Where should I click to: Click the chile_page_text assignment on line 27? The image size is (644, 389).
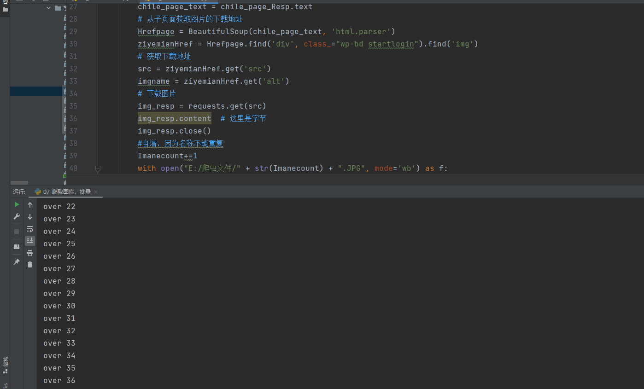tap(225, 7)
